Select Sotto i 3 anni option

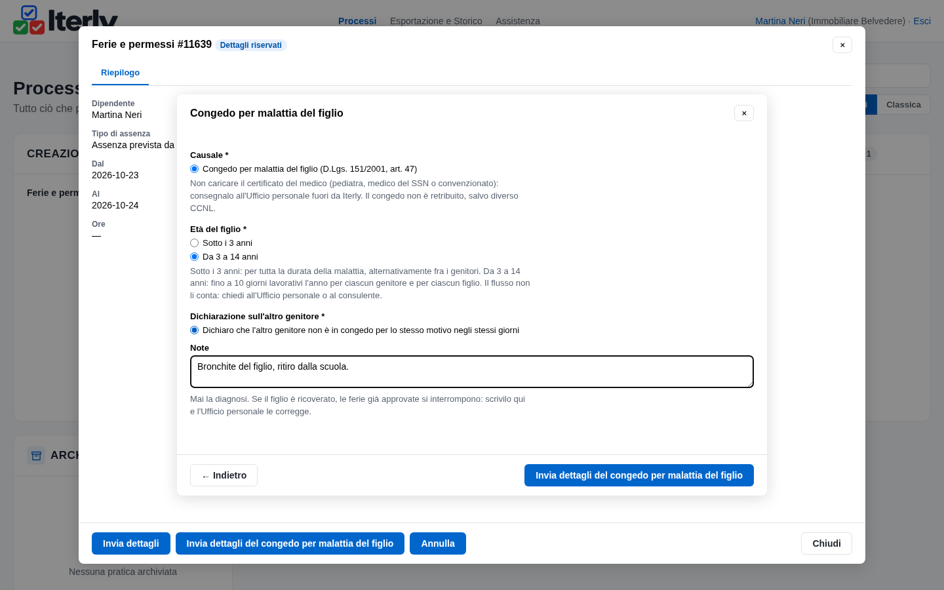click(x=194, y=243)
